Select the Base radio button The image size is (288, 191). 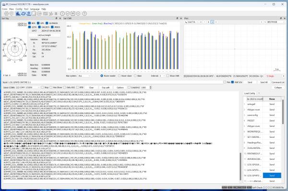pyautogui.click(x=135, y=76)
